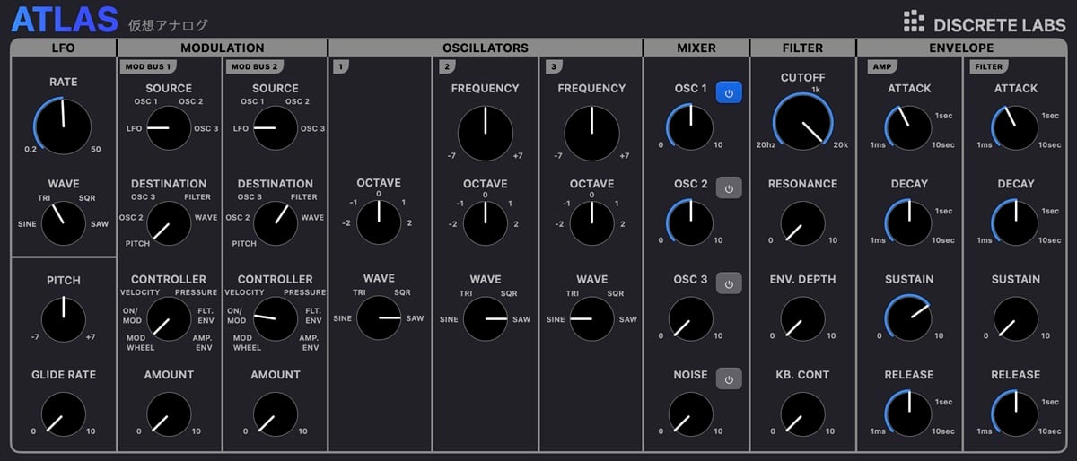Click the ATLAS logo title

[x=66, y=19]
